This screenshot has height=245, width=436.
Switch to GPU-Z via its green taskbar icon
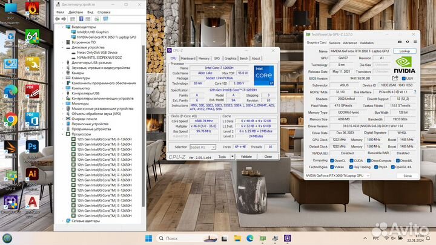click(x=262, y=238)
